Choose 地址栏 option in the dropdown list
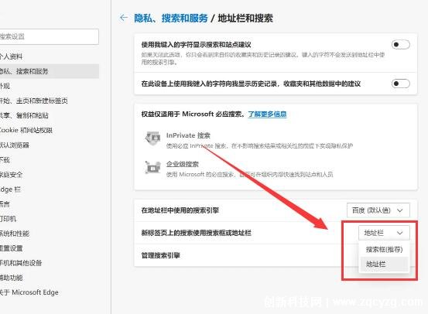Image resolution: width=428 pixels, height=314 pixels. click(384, 264)
